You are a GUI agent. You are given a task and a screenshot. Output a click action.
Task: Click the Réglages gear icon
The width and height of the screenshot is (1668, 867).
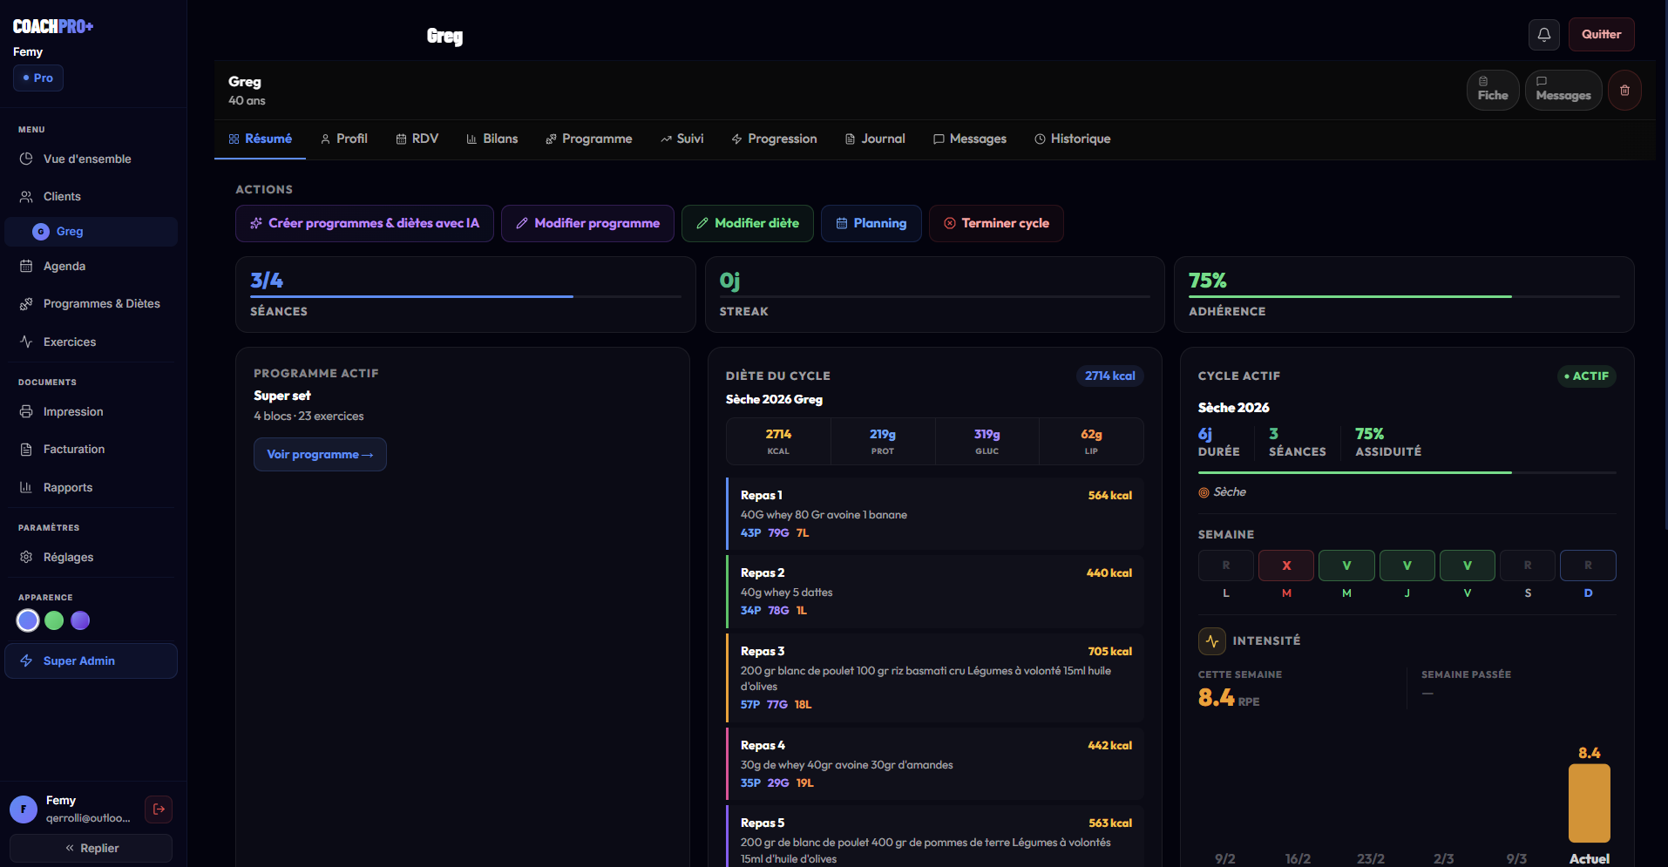(x=26, y=558)
